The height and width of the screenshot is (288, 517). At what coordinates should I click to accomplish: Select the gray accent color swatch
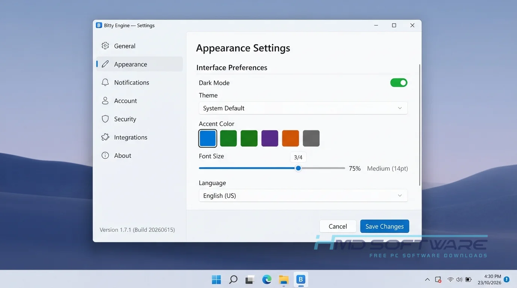click(x=311, y=138)
